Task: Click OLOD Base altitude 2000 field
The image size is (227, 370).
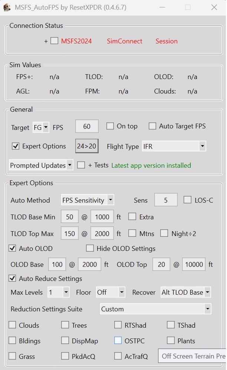Action: tap(89, 264)
